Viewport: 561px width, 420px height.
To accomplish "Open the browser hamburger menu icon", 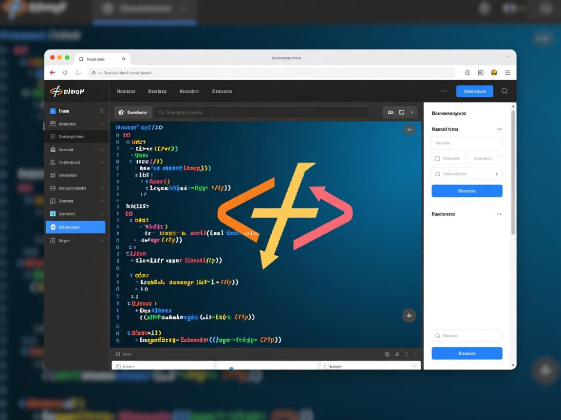I will point(507,72).
